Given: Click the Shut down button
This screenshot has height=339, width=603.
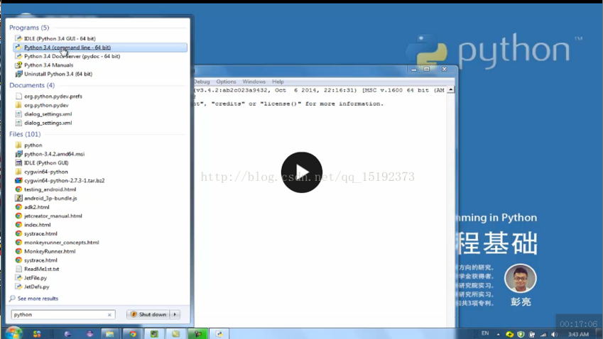Looking at the screenshot, I should (x=148, y=314).
